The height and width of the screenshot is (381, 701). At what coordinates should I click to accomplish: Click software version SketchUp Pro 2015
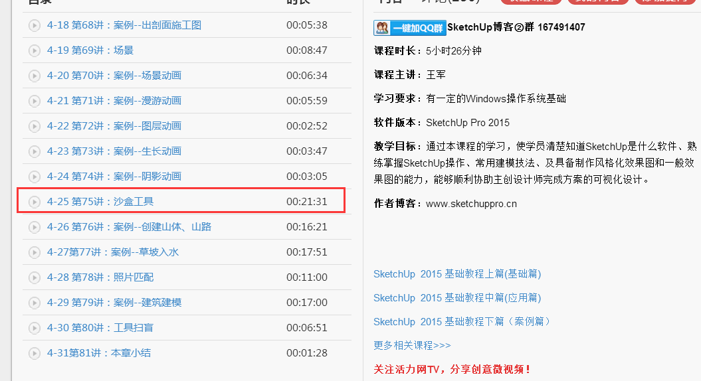[468, 123]
